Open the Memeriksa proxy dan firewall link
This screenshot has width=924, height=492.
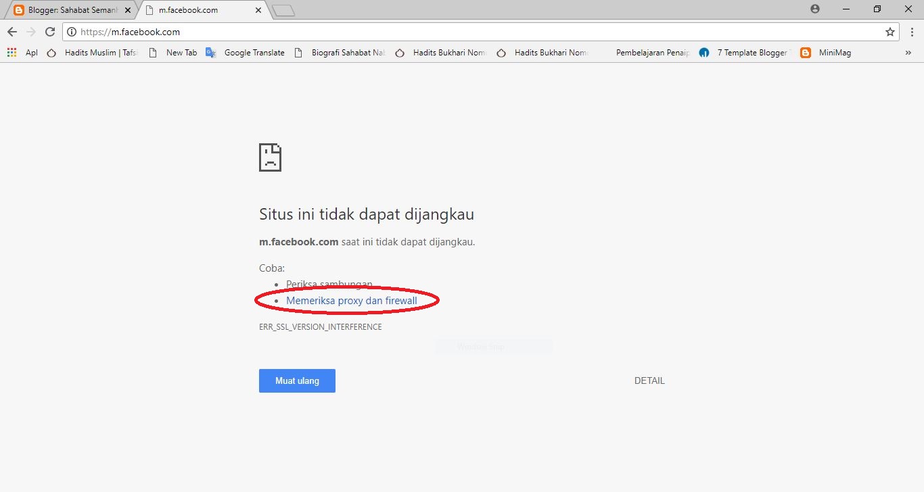point(351,301)
